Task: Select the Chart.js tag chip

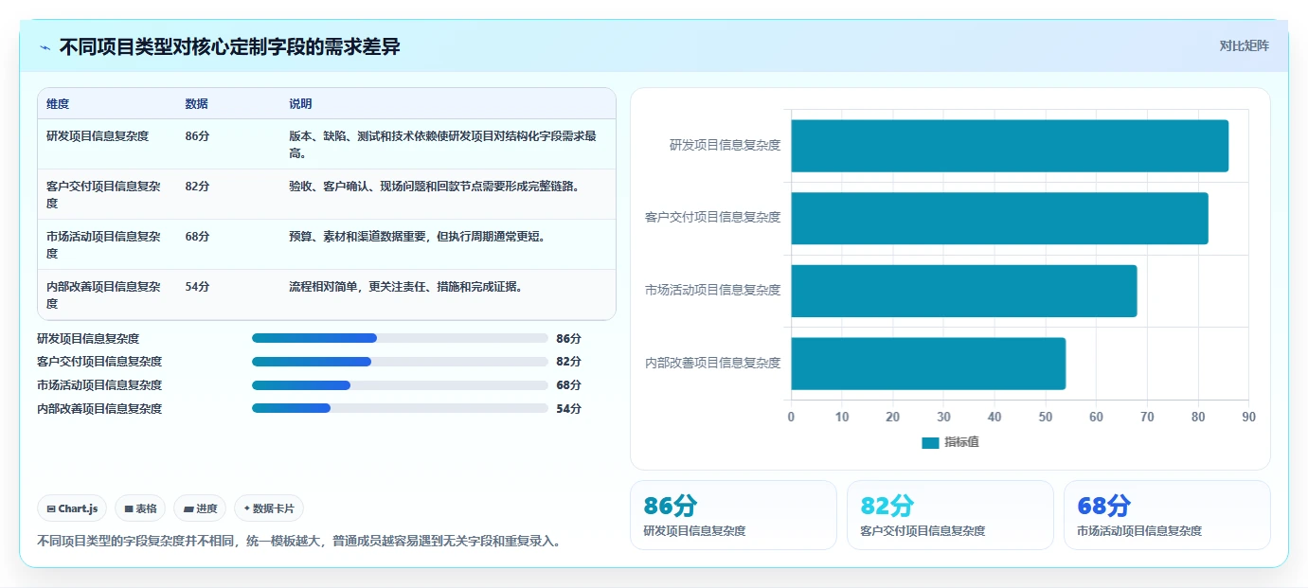Action: (73, 508)
